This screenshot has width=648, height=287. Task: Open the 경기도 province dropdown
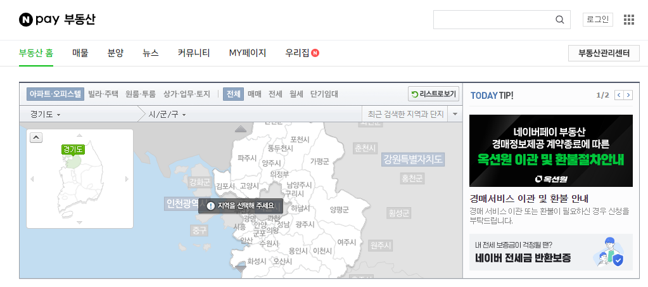tap(46, 114)
